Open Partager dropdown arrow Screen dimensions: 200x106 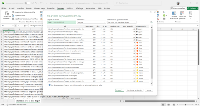tap(198, 8)
